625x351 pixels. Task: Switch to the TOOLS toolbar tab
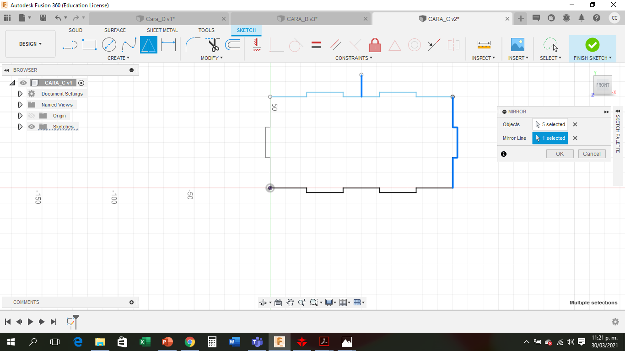[x=206, y=30]
